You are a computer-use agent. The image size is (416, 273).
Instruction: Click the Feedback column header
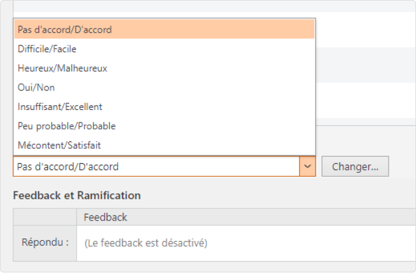(106, 217)
